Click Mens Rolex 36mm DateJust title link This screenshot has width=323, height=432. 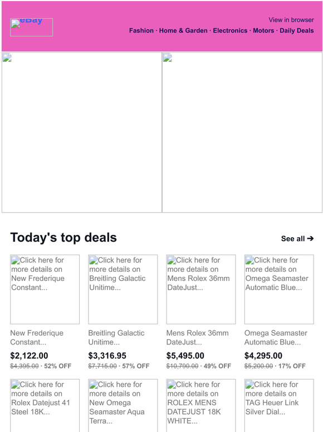pos(197,338)
